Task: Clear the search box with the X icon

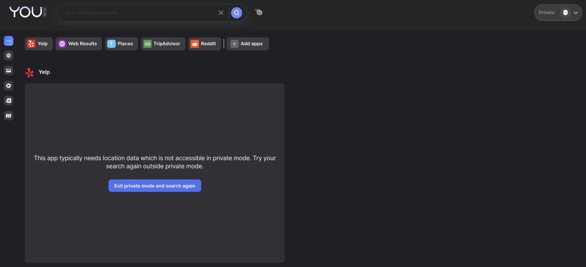Action: point(221,13)
